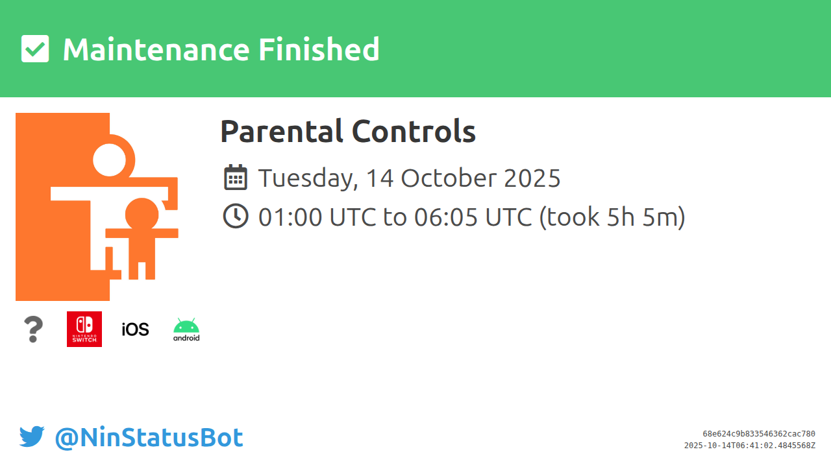Click the gray question mark icon
This screenshot has width=831, height=467.
coord(32,329)
